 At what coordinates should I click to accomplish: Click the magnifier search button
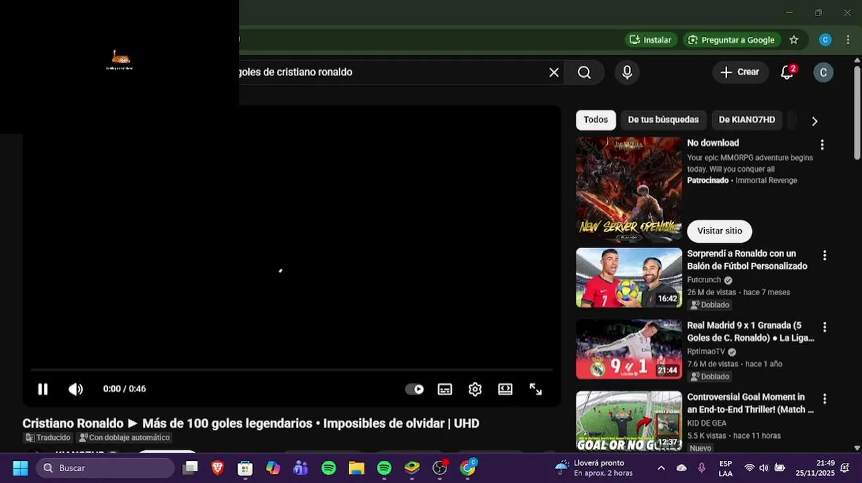pyautogui.click(x=584, y=72)
